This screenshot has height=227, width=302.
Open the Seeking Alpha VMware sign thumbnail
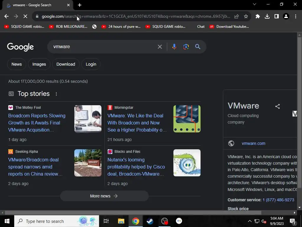click(x=88, y=163)
